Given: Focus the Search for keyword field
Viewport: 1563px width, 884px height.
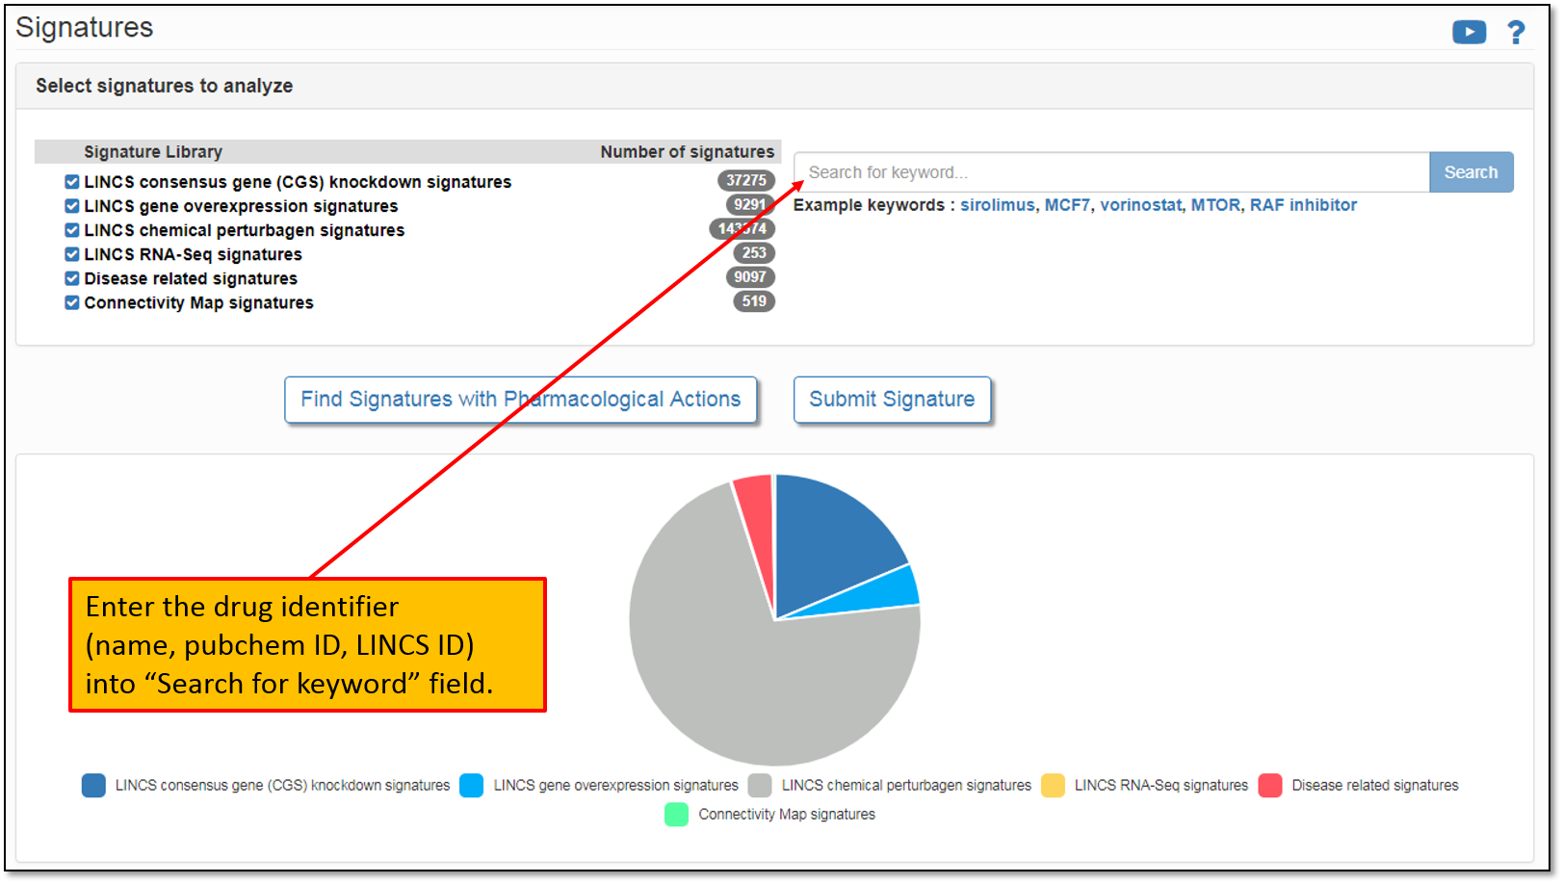Looking at the screenshot, I should [1111, 172].
